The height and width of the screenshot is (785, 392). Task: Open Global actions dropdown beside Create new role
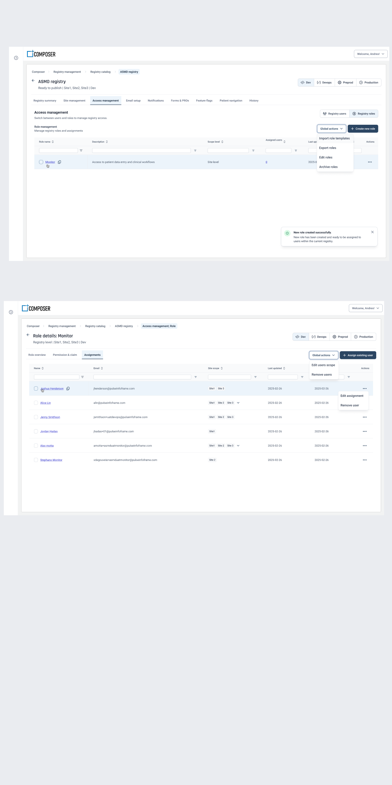[331, 129]
